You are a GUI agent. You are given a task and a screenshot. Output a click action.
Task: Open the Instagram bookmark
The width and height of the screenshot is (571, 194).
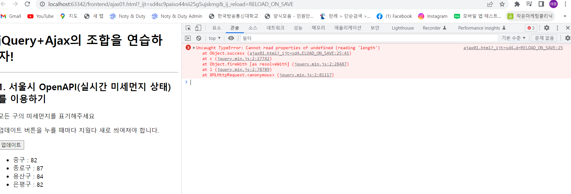tap(433, 16)
